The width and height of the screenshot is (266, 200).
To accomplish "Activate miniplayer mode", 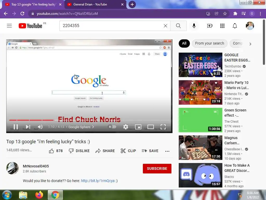I will click(138, 127).
